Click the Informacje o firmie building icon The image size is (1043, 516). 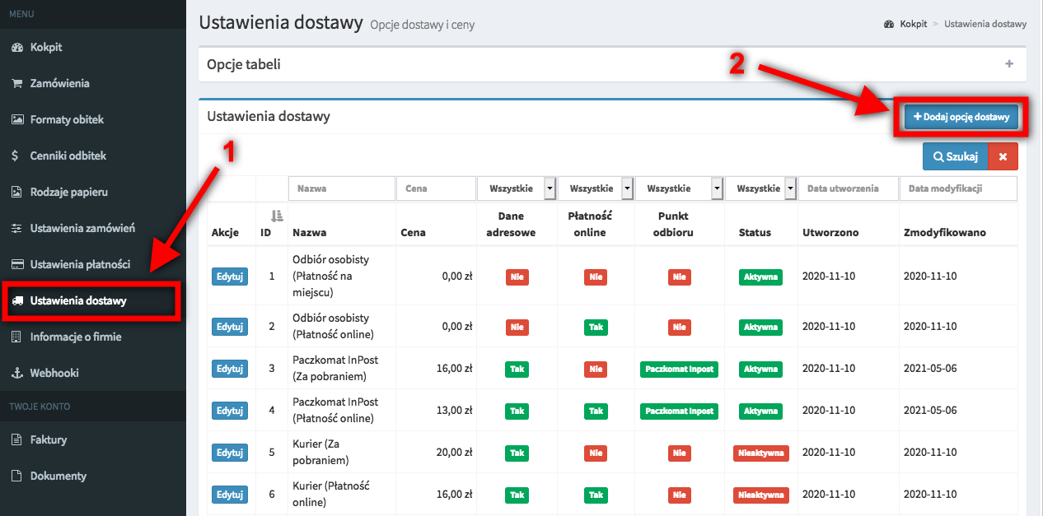[x=16, y=337]
